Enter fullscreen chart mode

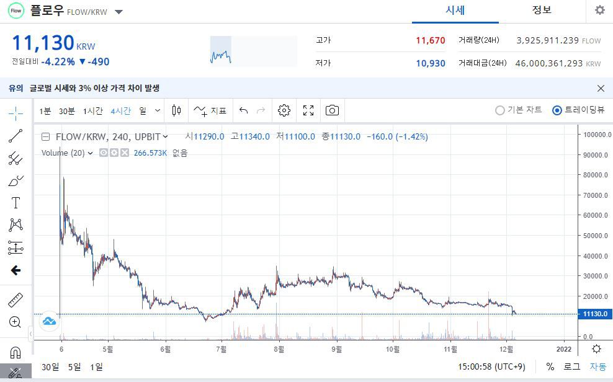point(308,110)
